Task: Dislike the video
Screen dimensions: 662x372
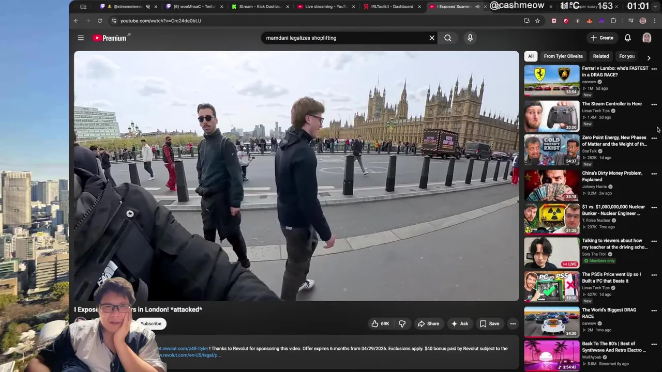Action: point(402,324)
